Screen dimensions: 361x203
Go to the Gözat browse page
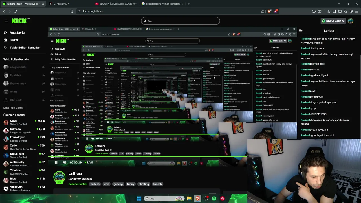coord(14,40)
